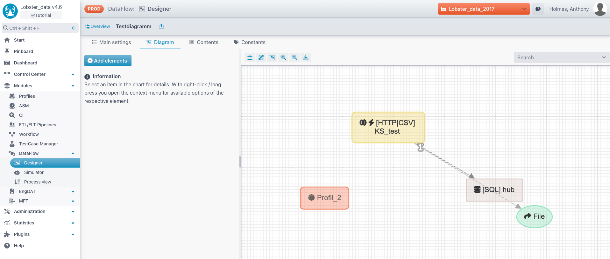Open Simulator in the DataFlow tree
This screenshot has width=610, height=259.
pyautogui.click(x=34, y=172)
